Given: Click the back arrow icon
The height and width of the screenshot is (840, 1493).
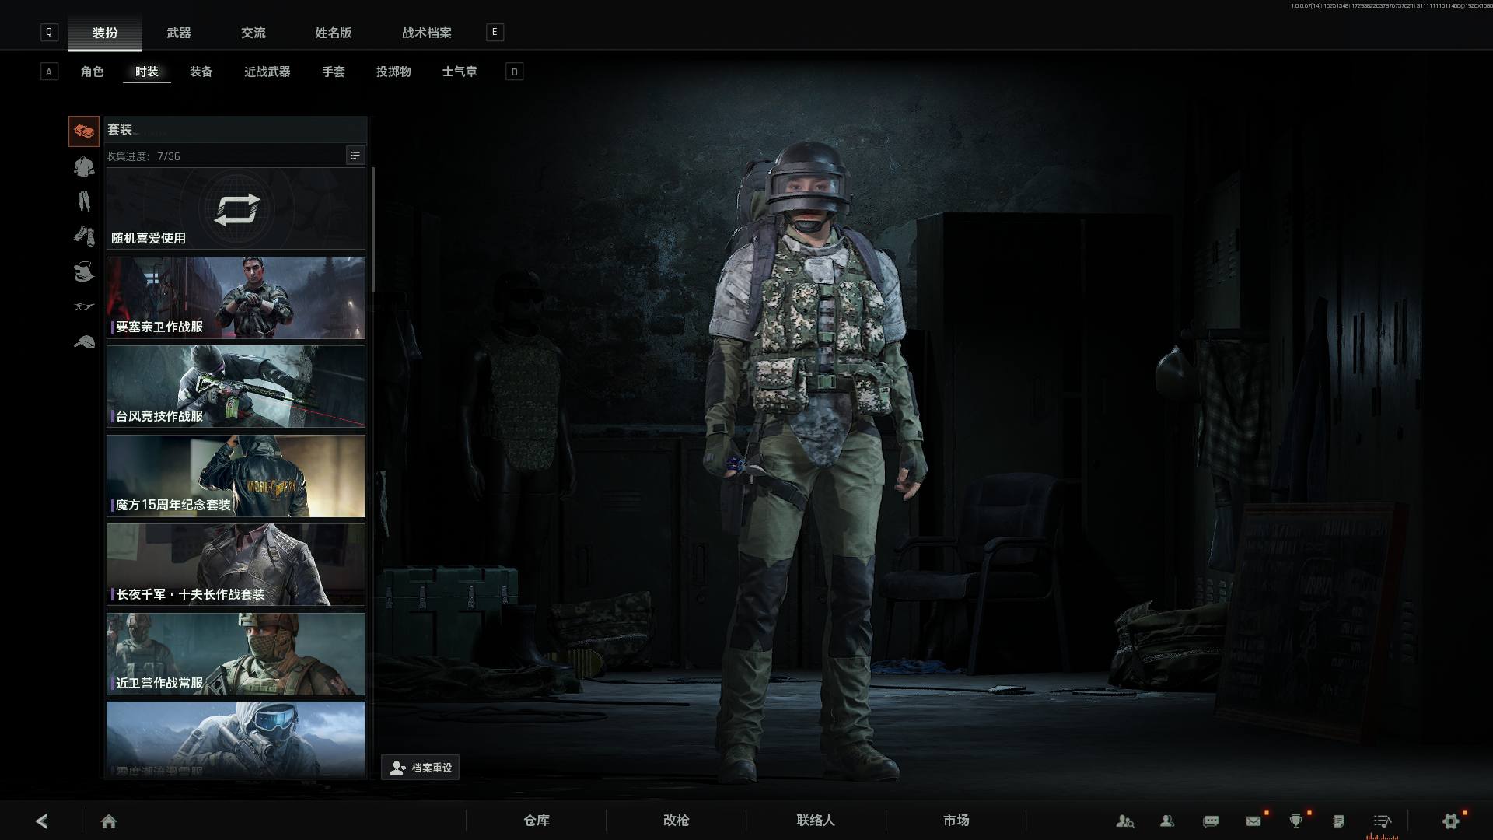Looking at the screenshot, I should 42,821.
